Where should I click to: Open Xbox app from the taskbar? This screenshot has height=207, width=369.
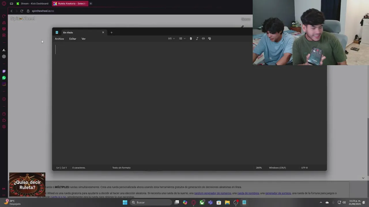tap(202, 202)
